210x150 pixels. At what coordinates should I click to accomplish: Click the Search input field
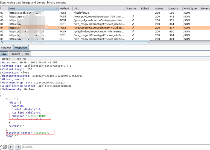pos(116,147)
